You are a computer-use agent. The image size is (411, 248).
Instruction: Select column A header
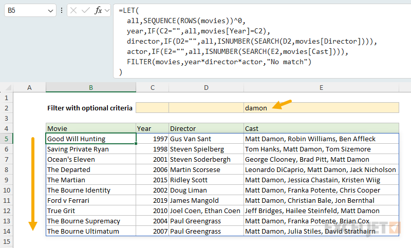tap(29, 87)
